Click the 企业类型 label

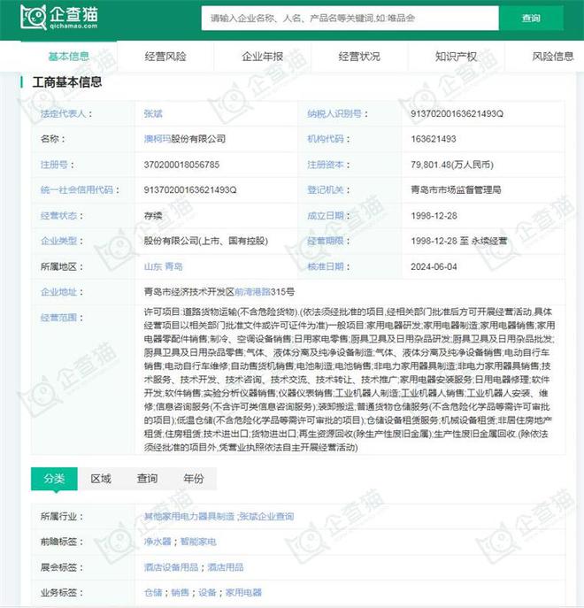pyautogui.click(x=58, y=241)
